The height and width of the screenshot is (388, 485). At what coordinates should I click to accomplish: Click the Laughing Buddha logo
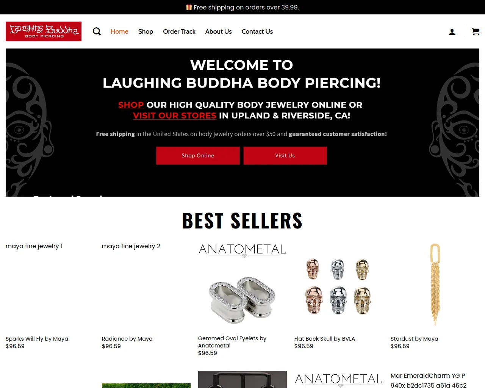tap(44, 31)
